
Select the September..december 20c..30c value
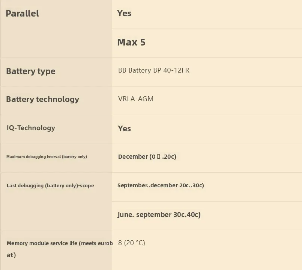161,185
